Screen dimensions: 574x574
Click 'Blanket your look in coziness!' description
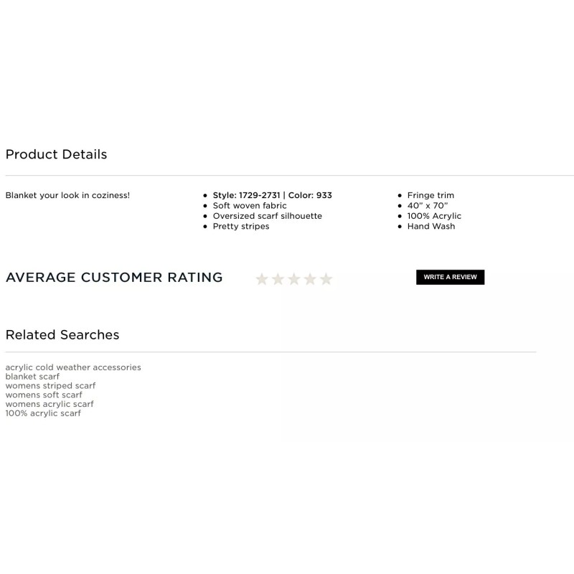[67, 195]
